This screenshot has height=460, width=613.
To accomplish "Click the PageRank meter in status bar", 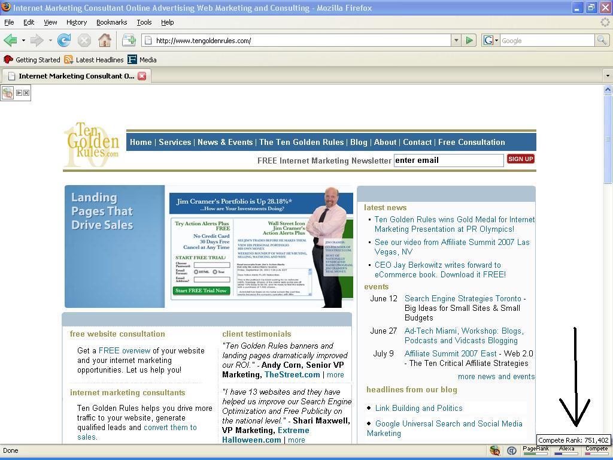I will [536, 450].
